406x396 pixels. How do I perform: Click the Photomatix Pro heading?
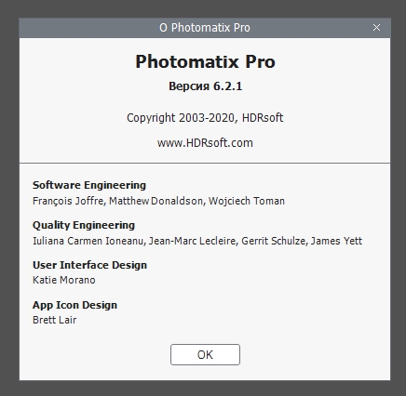point(205,61)
